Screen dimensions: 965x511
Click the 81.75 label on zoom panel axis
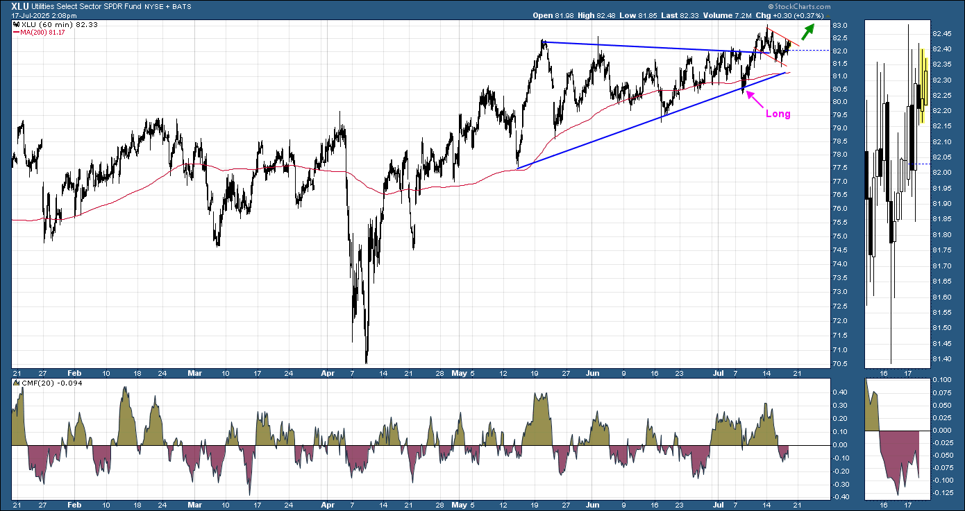[941, 250]
